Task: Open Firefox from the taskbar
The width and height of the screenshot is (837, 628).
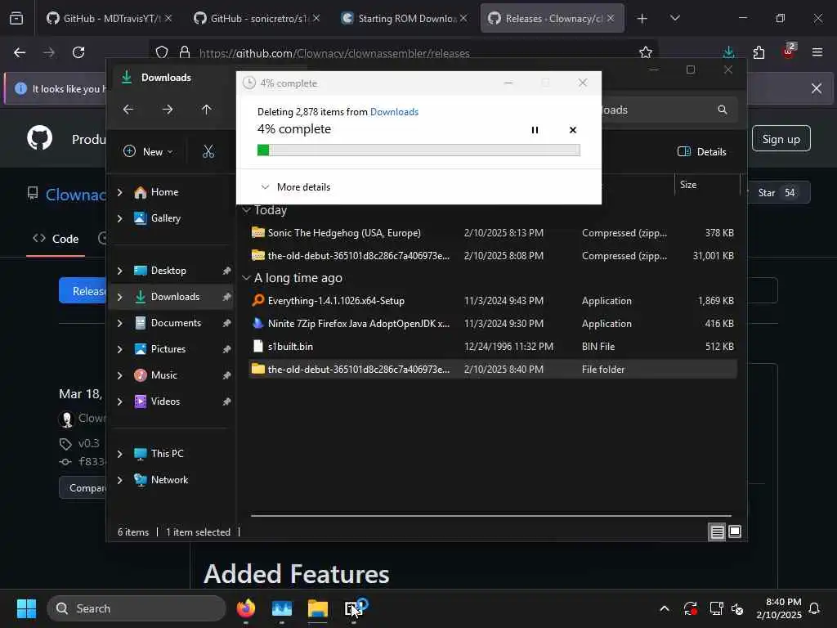Action: [246, 608]
